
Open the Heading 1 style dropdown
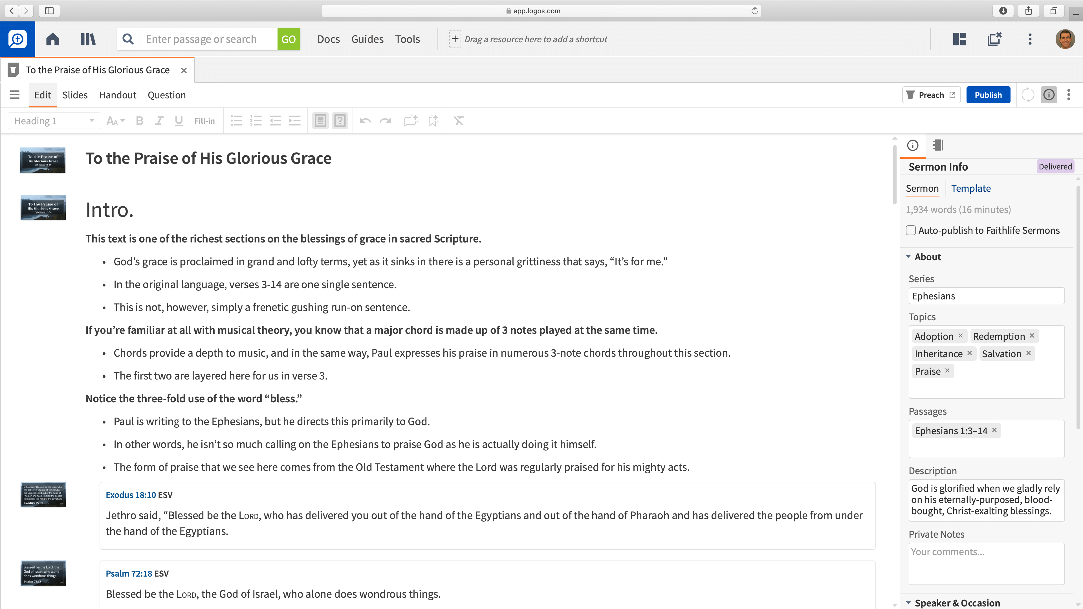(54, 121)
